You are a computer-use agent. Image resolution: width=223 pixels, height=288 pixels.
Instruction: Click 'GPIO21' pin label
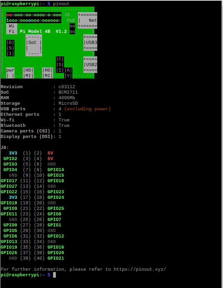56,258
